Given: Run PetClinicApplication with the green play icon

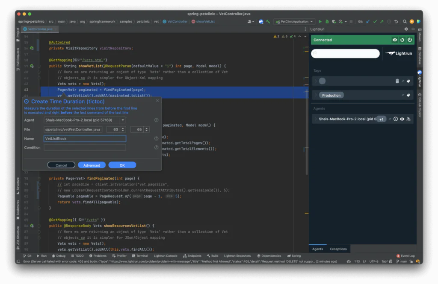Looking at the screenshot, I should [320, 21].
